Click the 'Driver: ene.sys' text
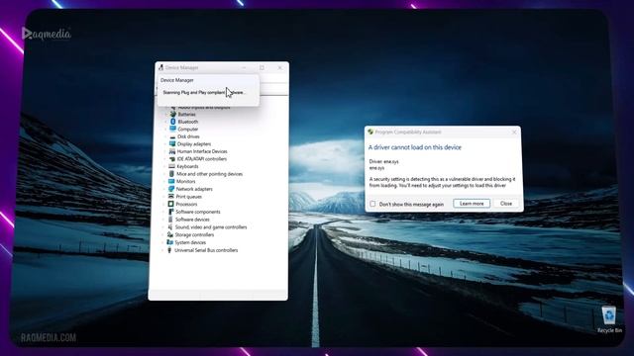Screen dimensions: 634x356 pos(383,161)
